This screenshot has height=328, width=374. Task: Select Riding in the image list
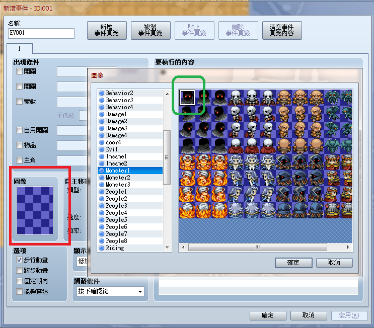coord(130,248)
